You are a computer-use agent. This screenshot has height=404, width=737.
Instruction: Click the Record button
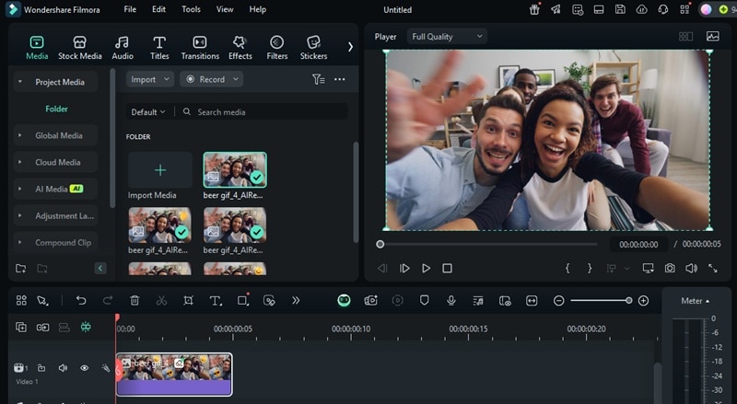[x=211, y=79]
